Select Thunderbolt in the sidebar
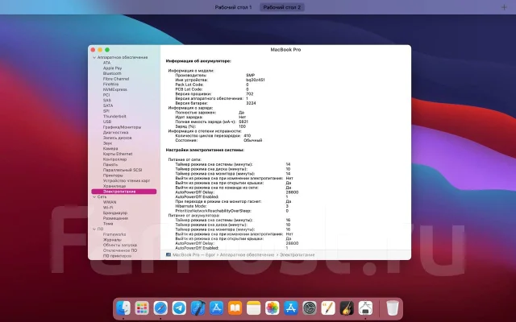 tap(114, 116)
